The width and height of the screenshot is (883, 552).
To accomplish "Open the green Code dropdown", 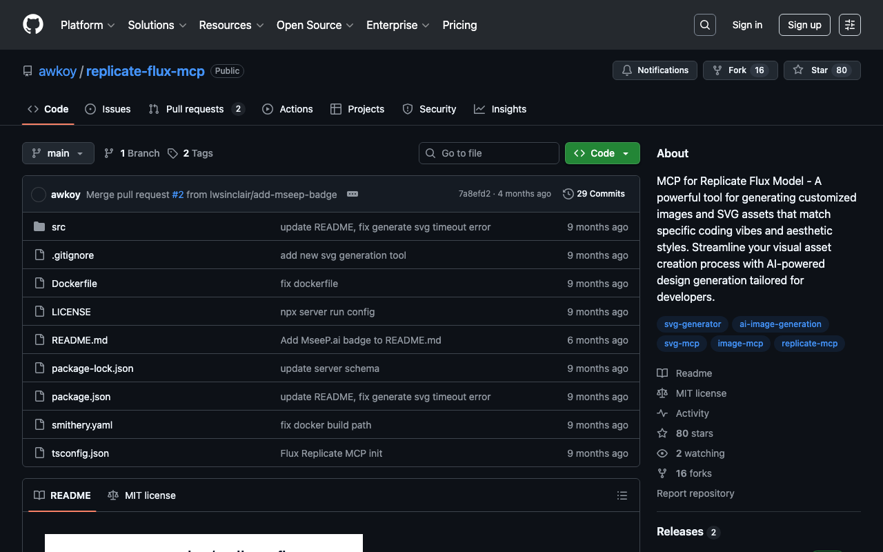I will click(602, 153).
